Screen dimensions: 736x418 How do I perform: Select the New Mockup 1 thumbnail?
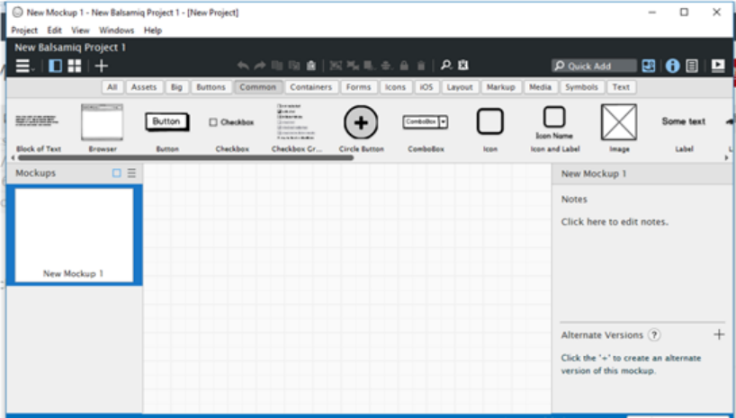tap(74, 235)
